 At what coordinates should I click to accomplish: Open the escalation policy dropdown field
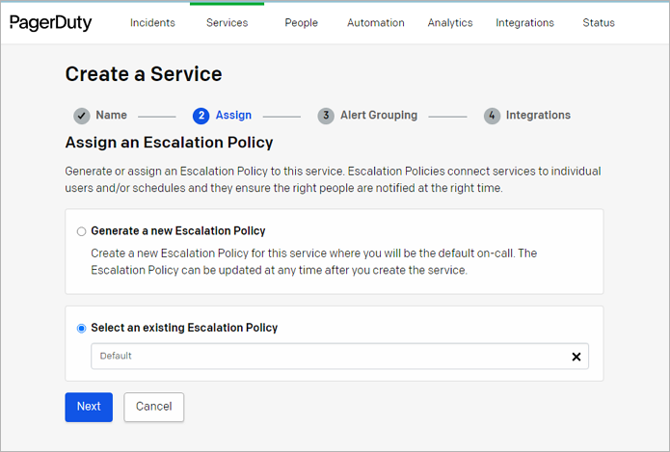click(x=328, y=357)
